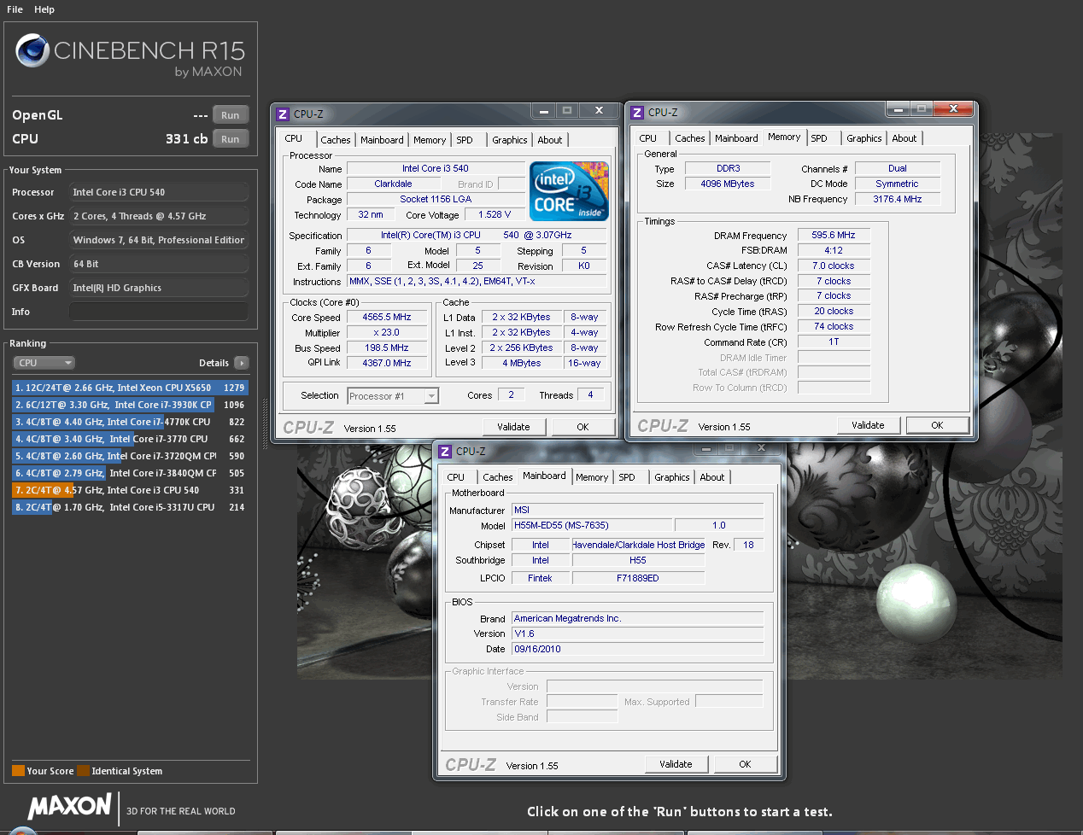Viewport: 1083px width, 835px height.
Task: Click the CPU score value 331 cb
Action: [x=186, y=138]
